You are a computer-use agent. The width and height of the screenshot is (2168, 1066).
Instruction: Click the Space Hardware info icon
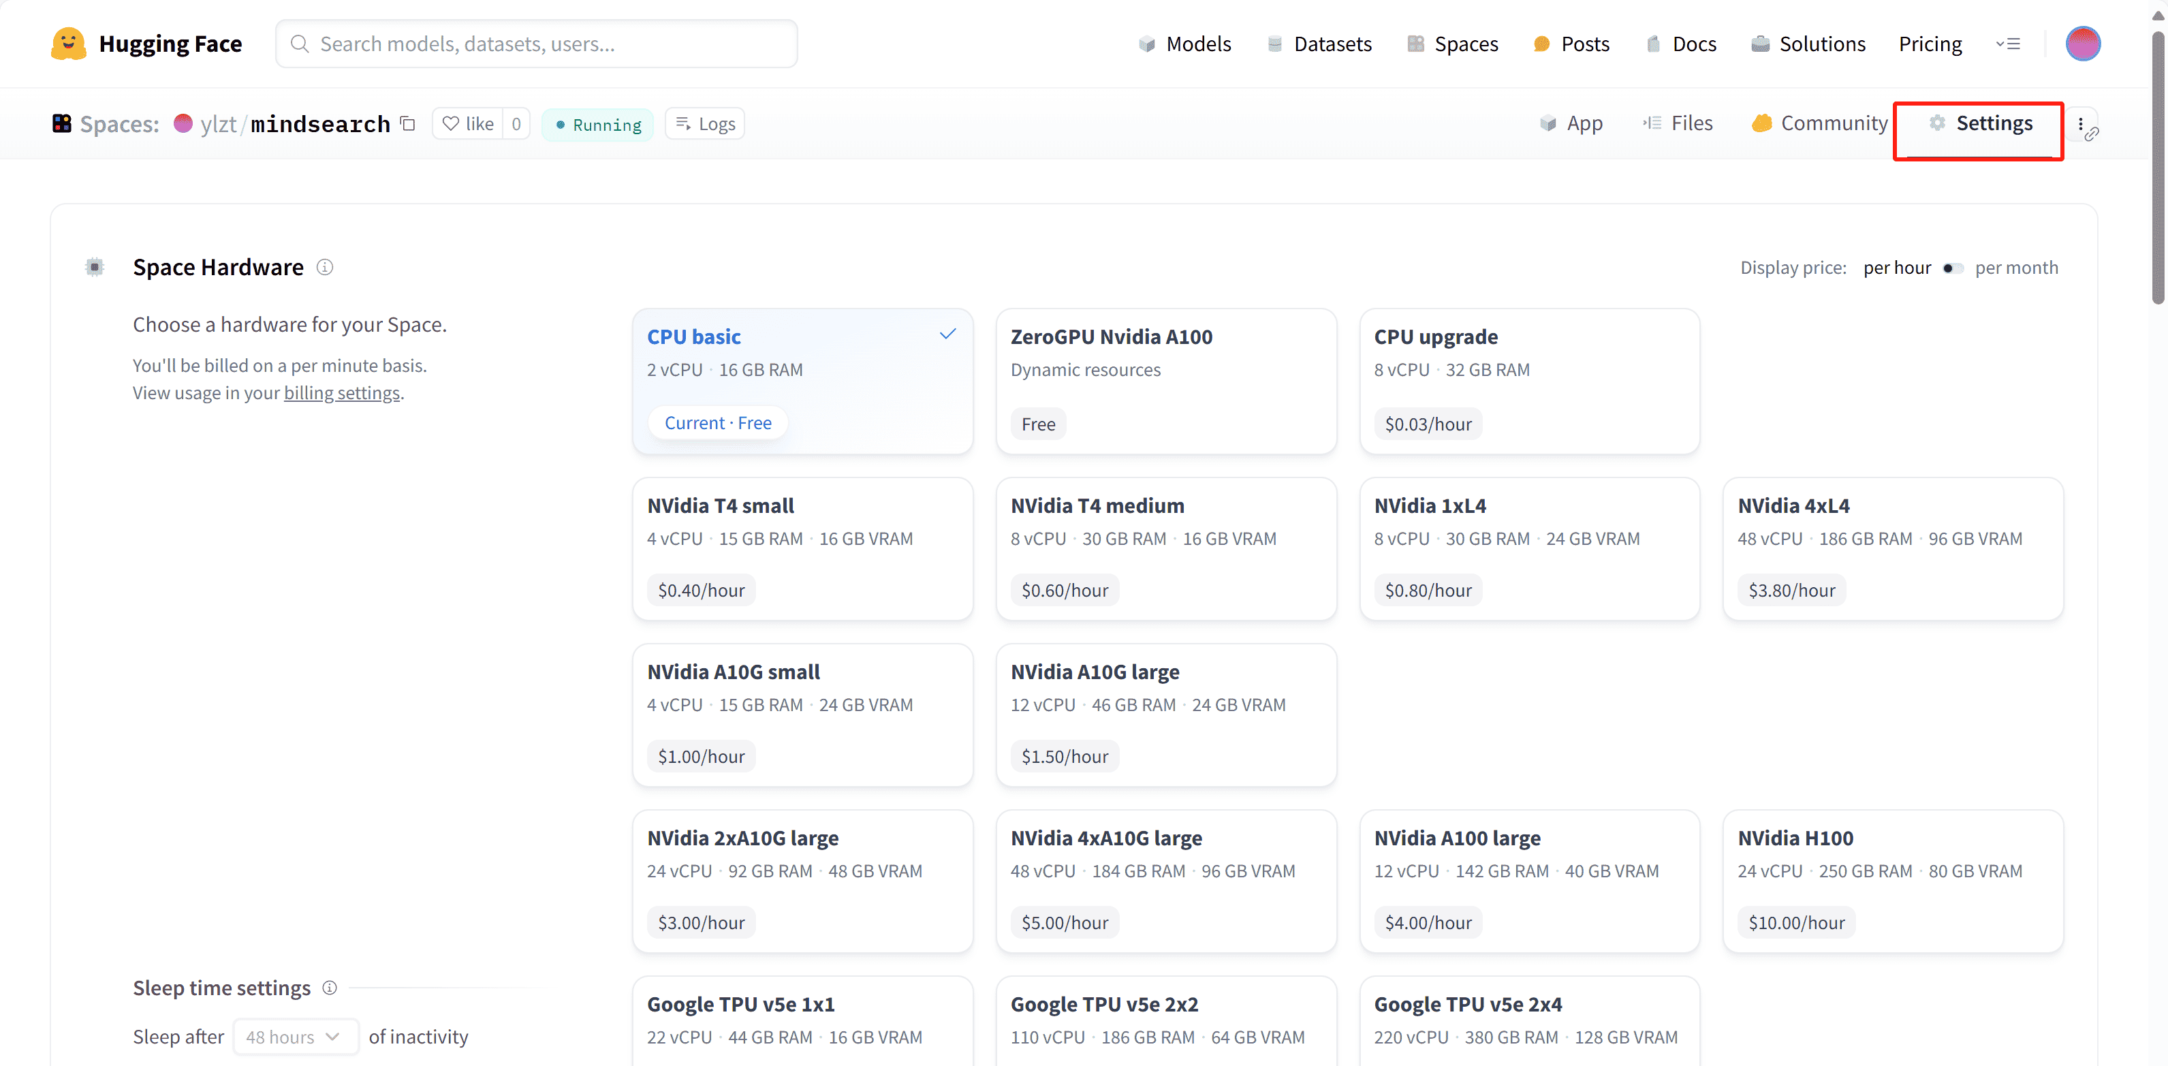[x=325, y=268]
